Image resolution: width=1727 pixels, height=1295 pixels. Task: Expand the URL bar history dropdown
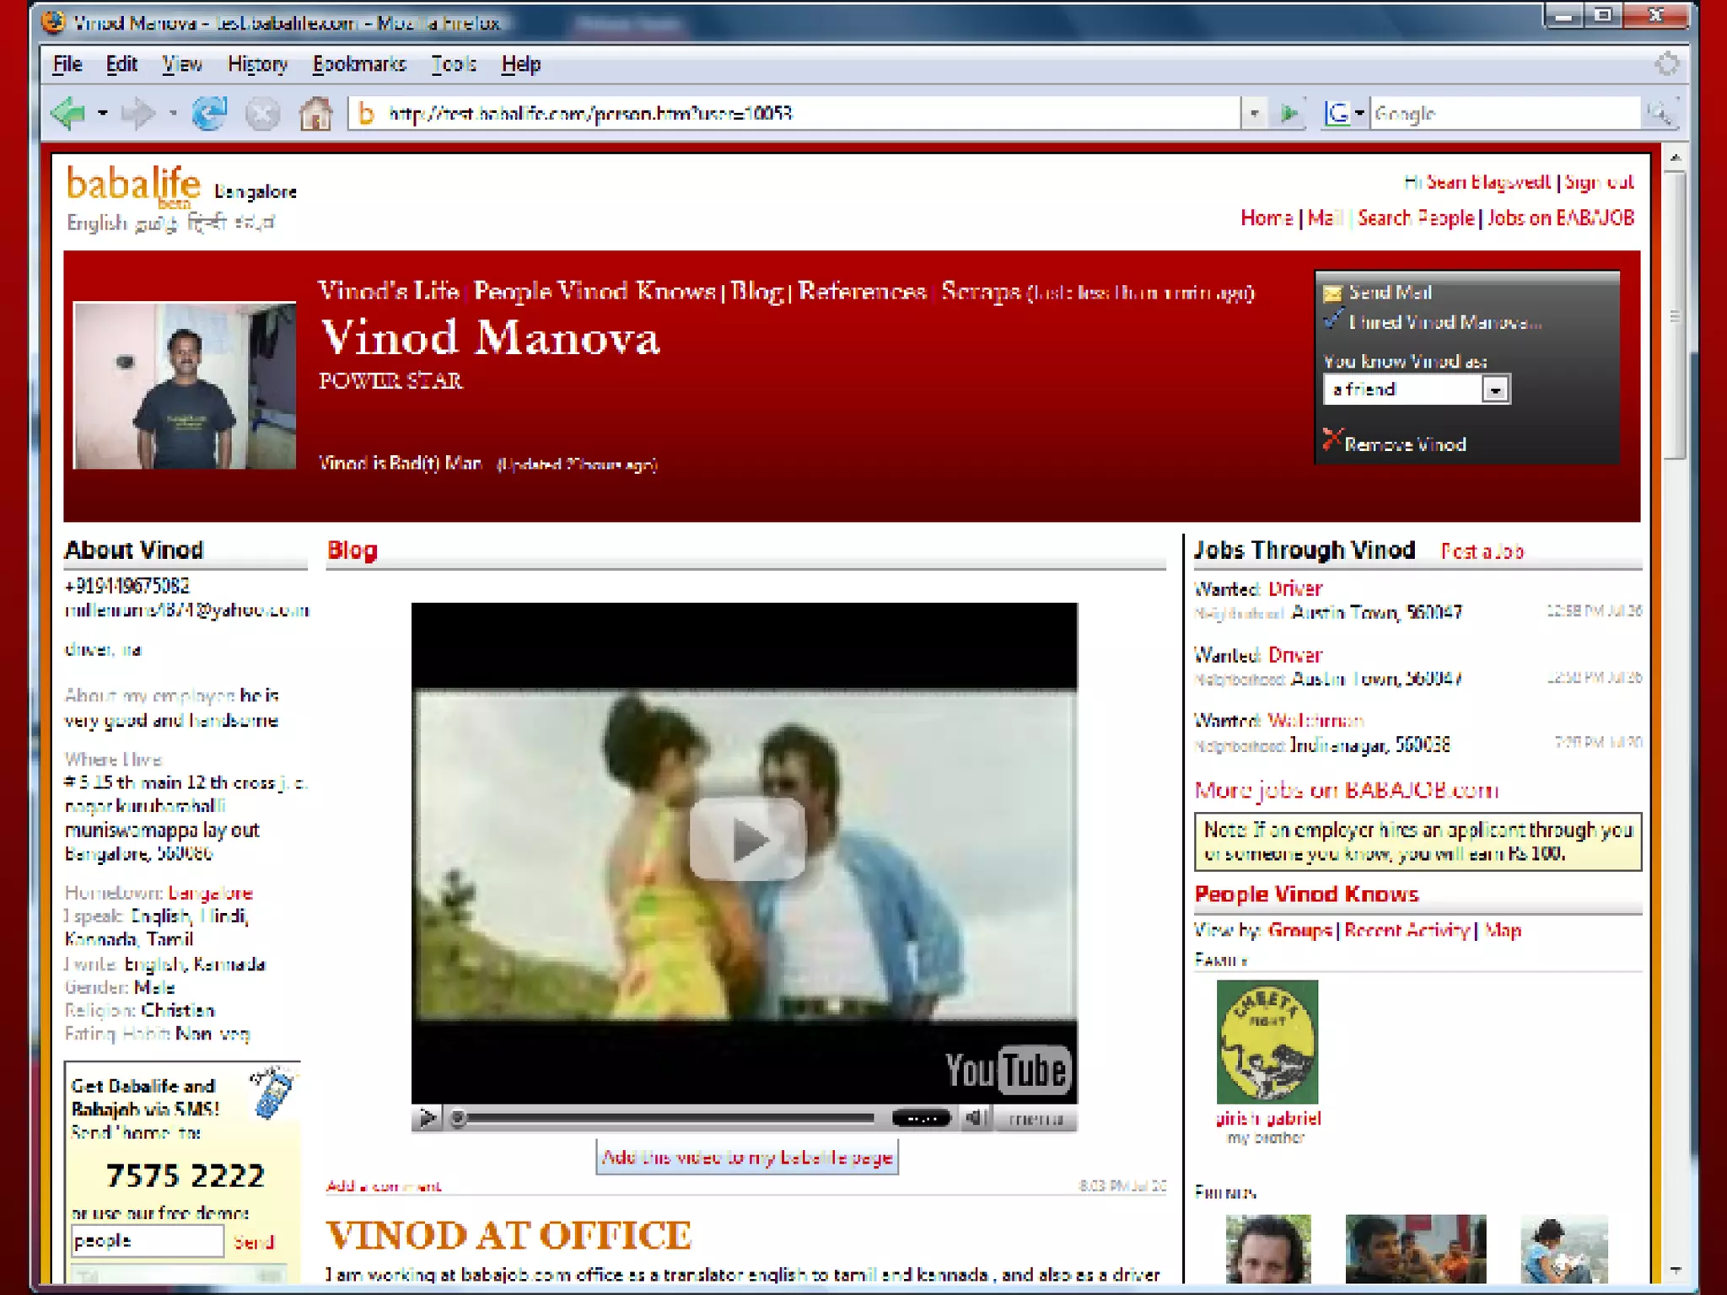(1254, 113)
